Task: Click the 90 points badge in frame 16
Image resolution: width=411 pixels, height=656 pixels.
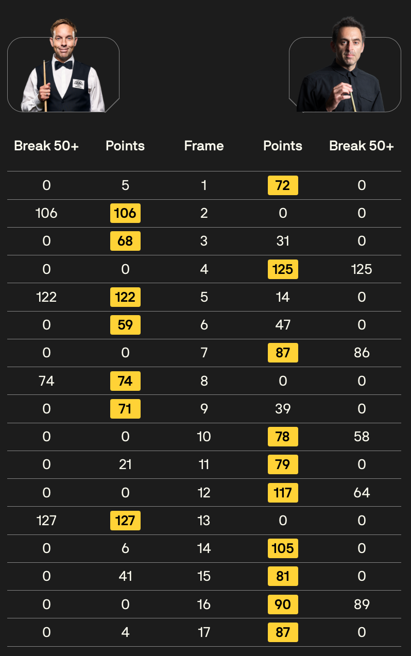Action: 283,605
